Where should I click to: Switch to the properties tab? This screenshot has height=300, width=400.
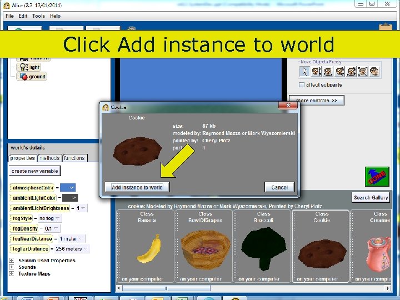pos(22,158)
